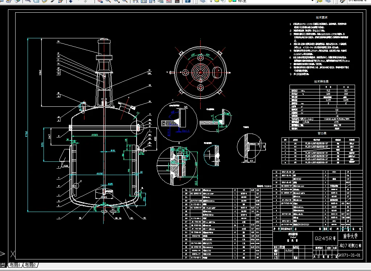Click the blue Undo arrow icon
Screen dimensions: 371x271
(x=71, y=1)
